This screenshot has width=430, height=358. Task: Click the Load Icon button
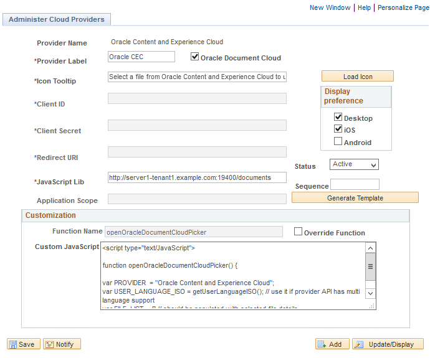click(x=358, y=77)
